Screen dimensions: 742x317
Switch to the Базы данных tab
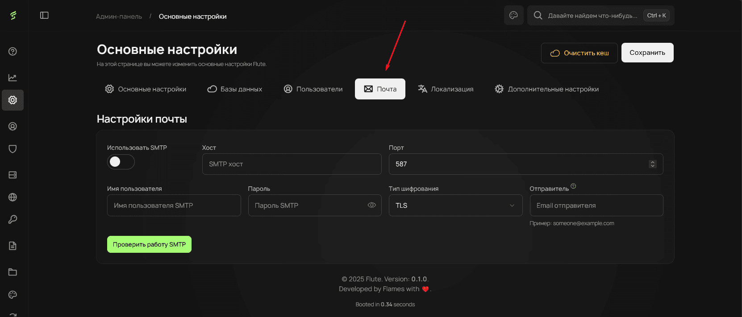pos(235,89)
